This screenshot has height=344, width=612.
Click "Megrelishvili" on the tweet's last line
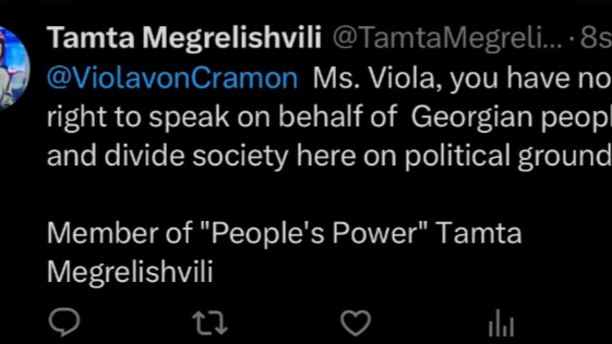(130, 273)
